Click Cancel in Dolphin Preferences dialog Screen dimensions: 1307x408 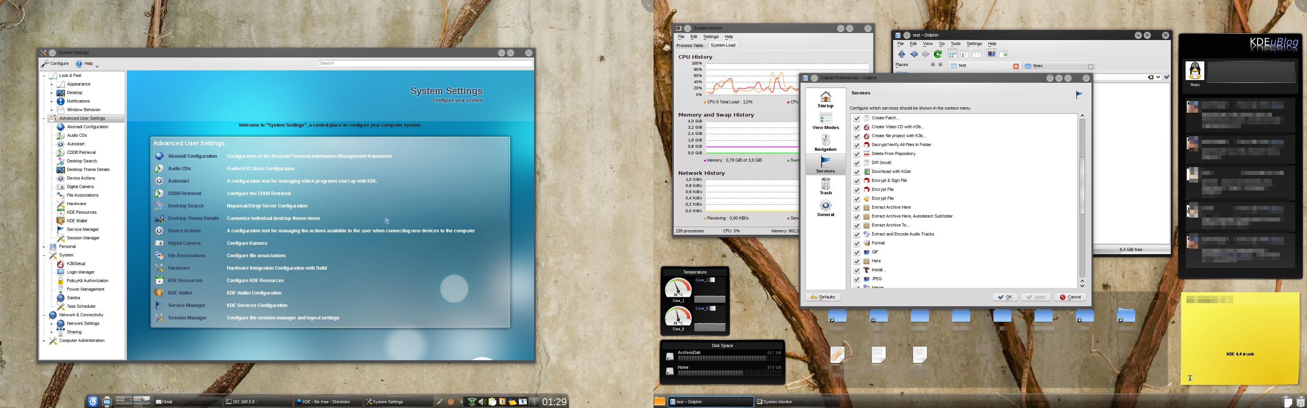click(1070, 297)
